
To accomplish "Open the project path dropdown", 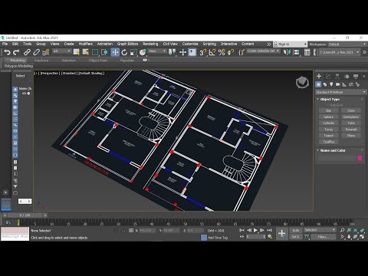I will [339, 52].
